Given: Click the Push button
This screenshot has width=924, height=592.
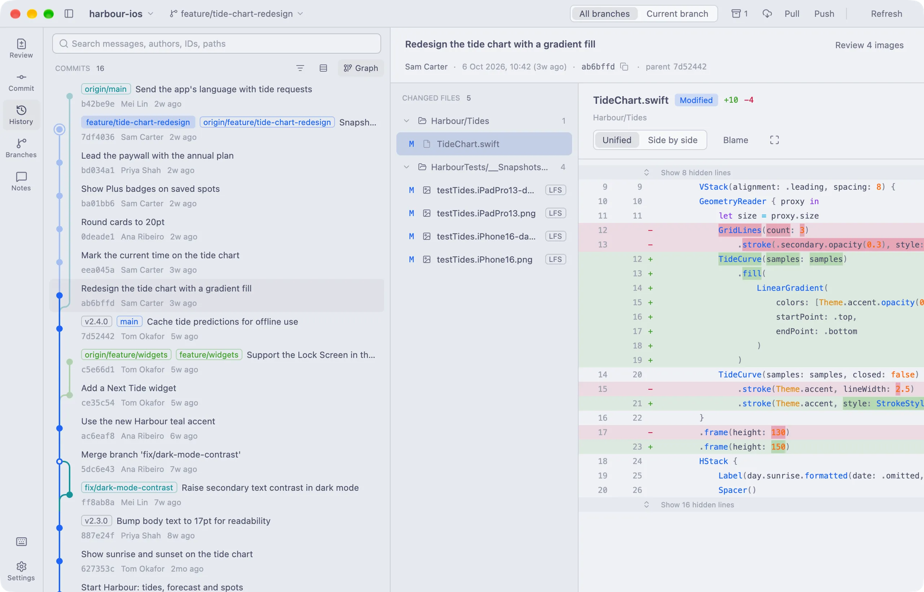Looking at the screenshot, I should [824, 14].
